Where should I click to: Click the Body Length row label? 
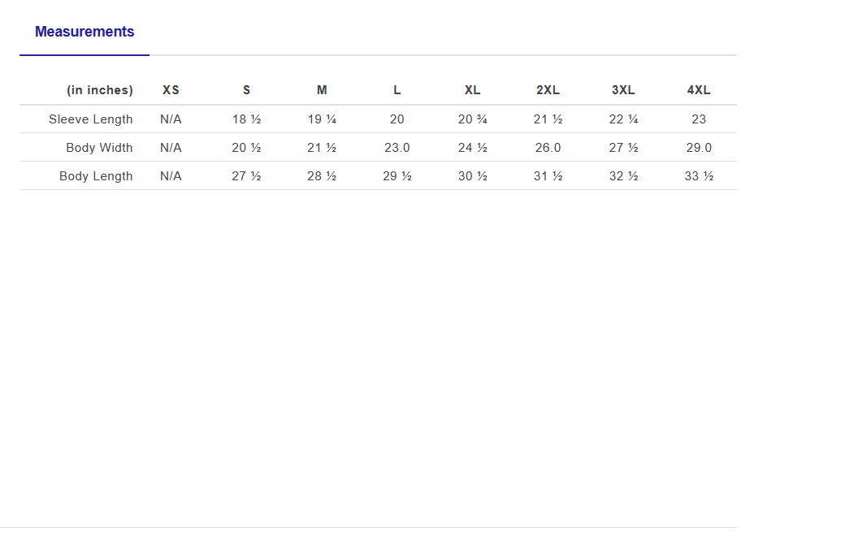96,176
